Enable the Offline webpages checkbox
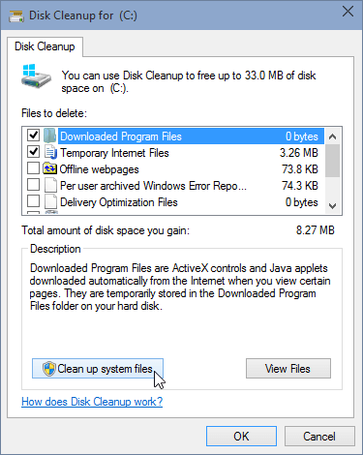 [x=33, y=168]
